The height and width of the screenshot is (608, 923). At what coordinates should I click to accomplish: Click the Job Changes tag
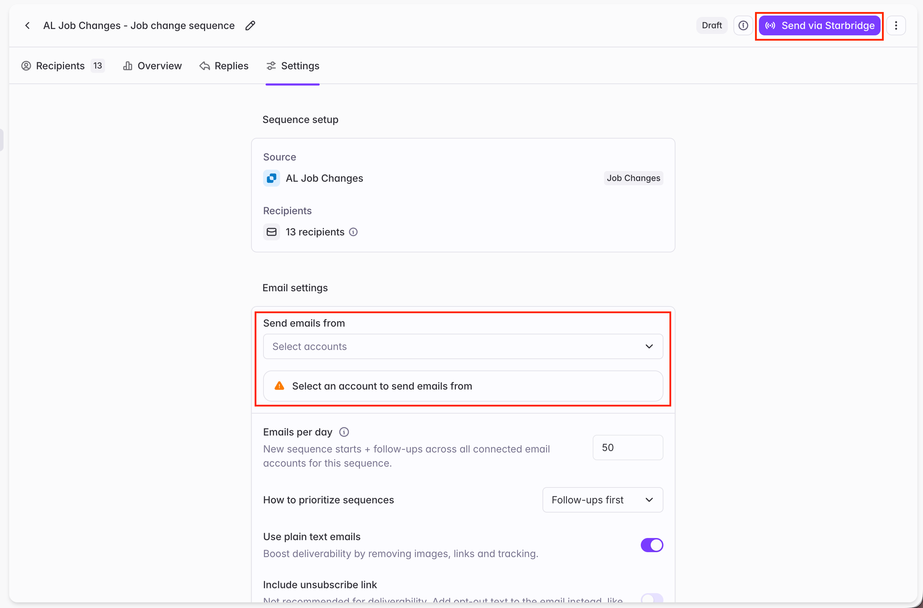pos(633,179)
